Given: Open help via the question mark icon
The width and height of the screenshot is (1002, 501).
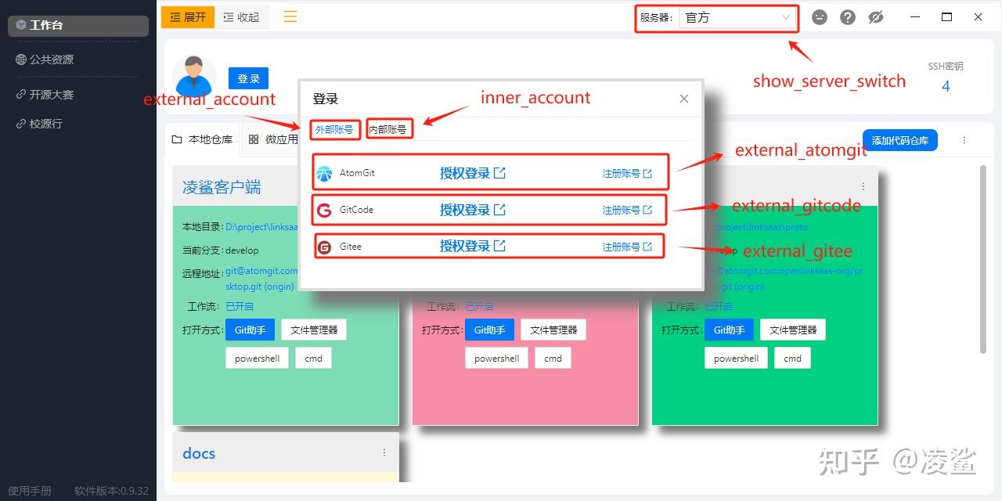Looking at the screenshot, I should [x=847, y=16].
